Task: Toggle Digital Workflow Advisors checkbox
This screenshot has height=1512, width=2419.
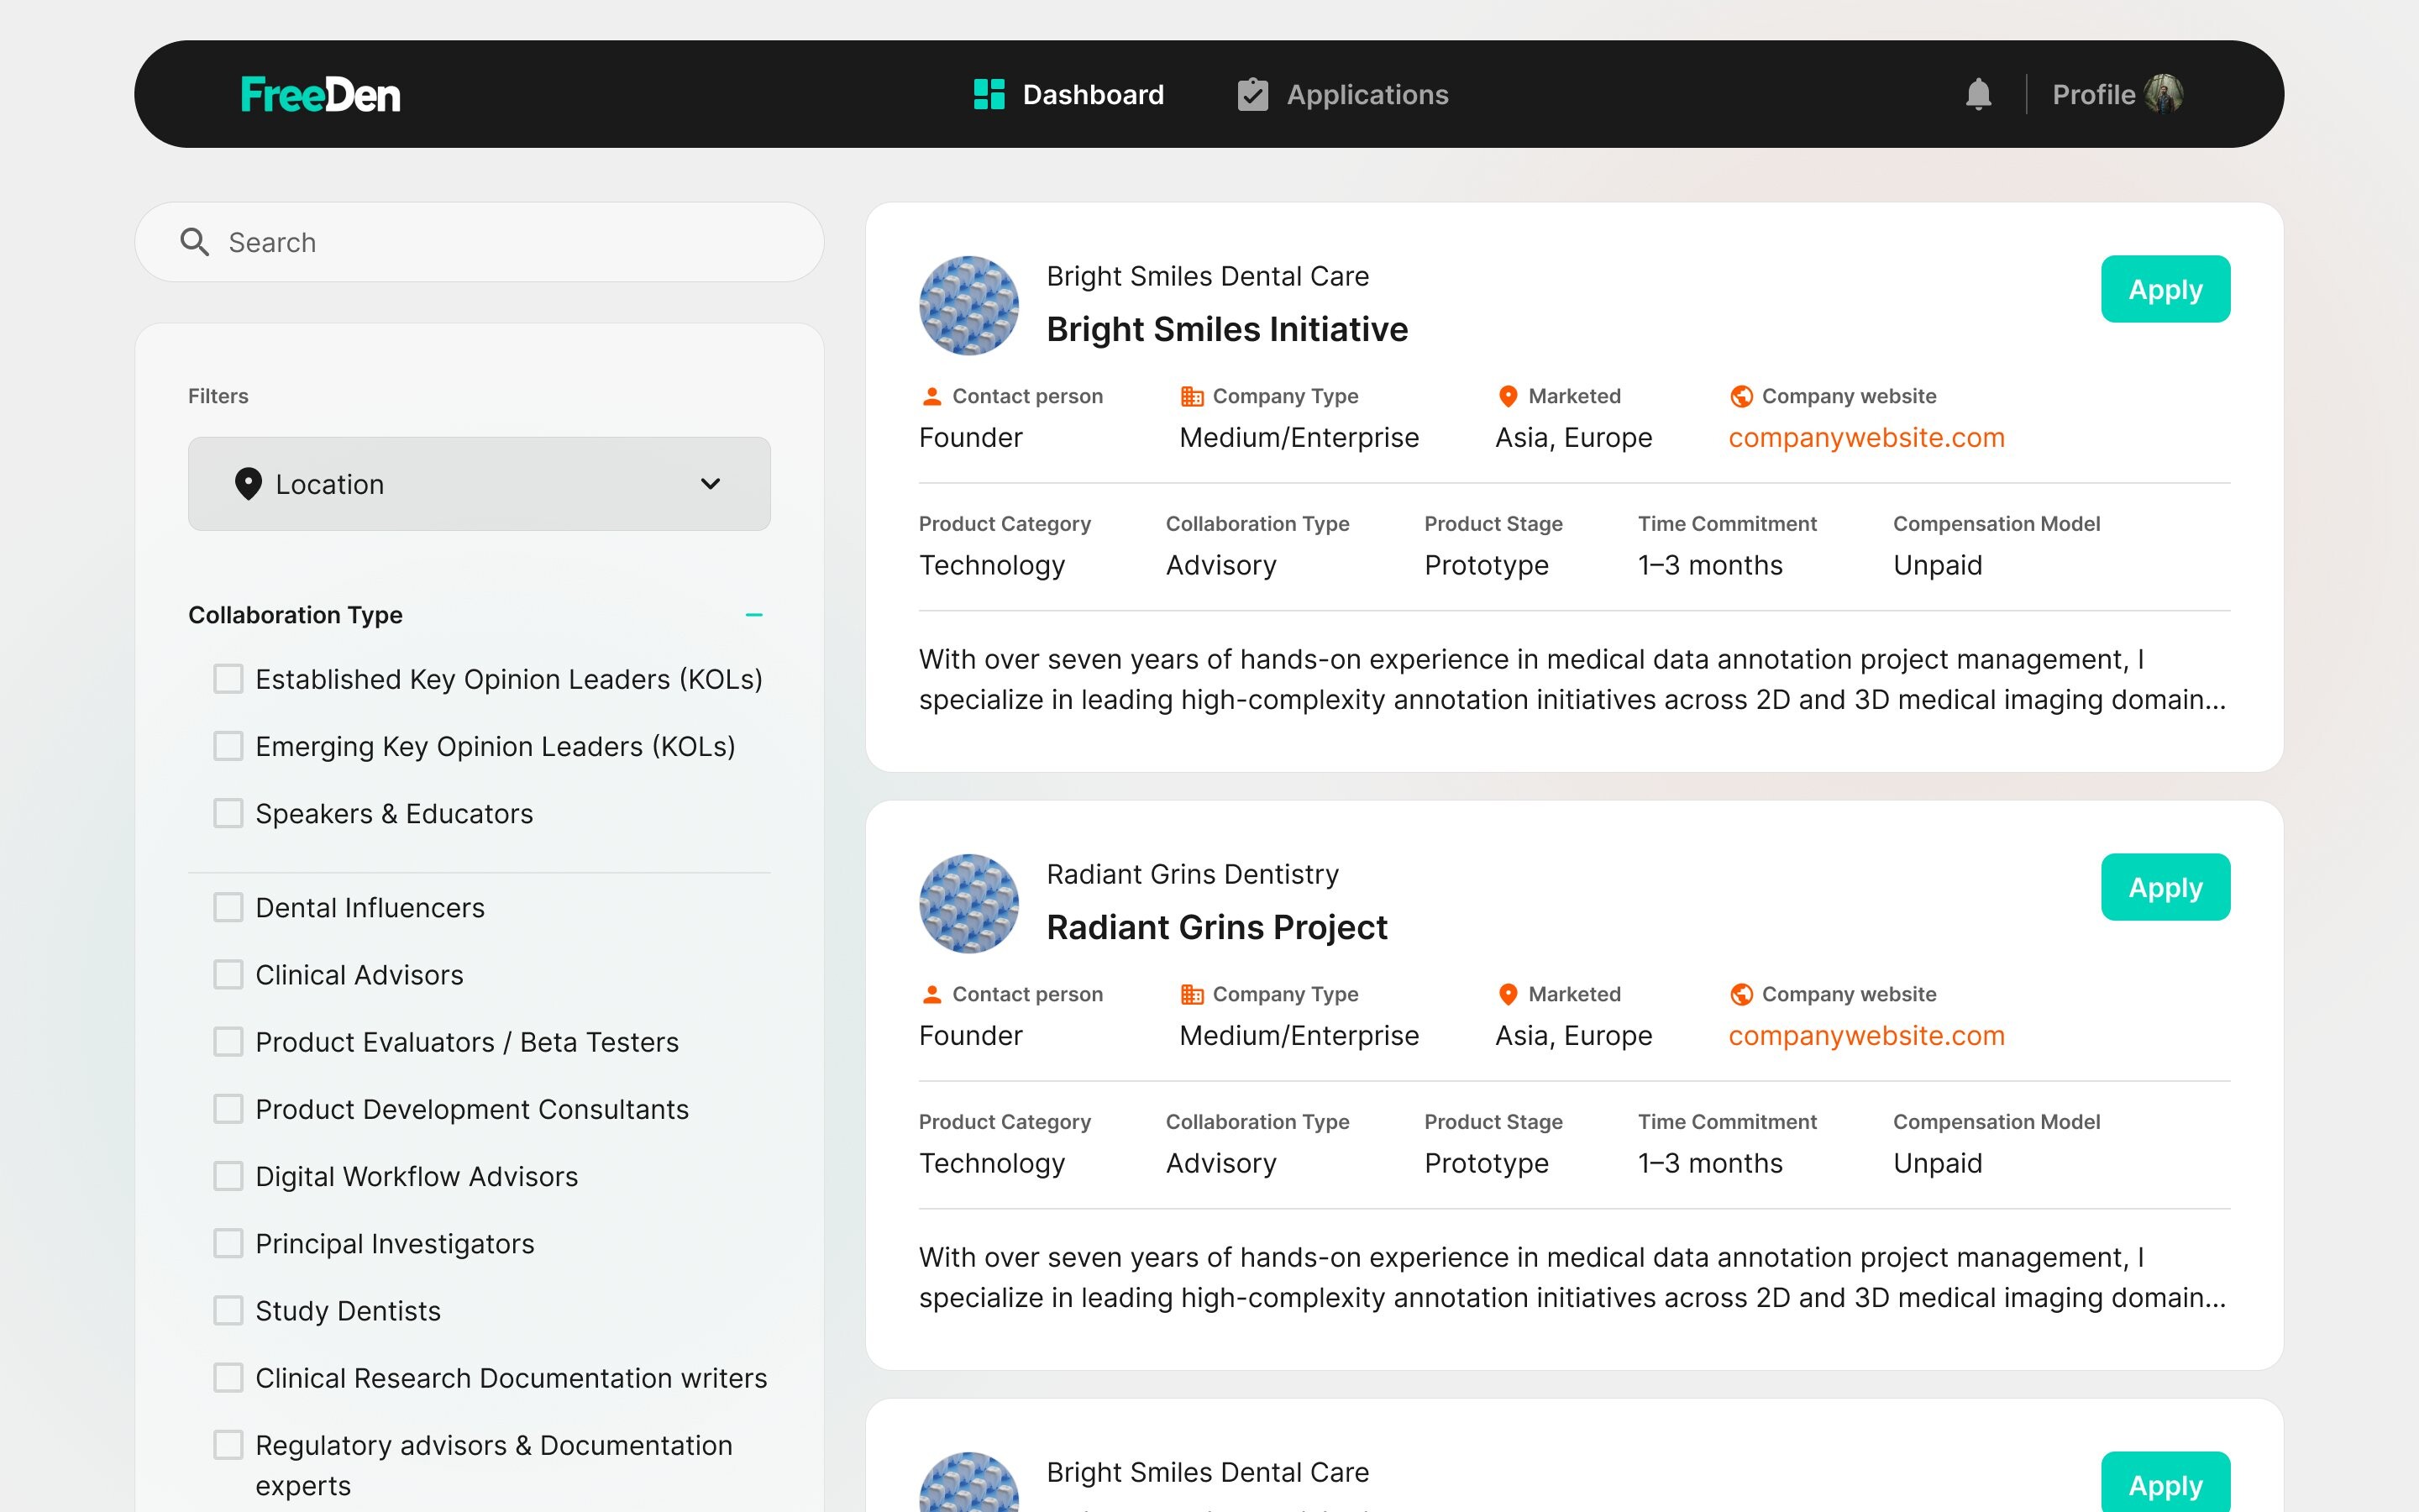Action: (x=228, y=1176)
